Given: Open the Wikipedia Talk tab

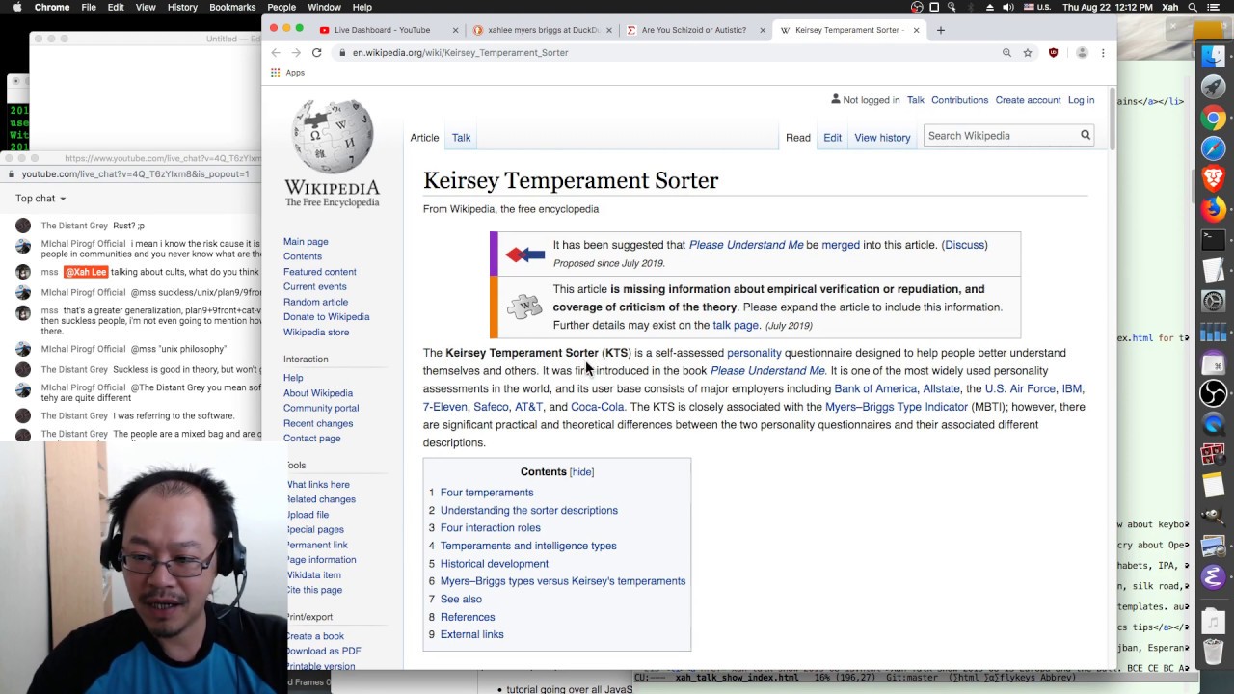Looking at the screenshot, I should [462, 138].
